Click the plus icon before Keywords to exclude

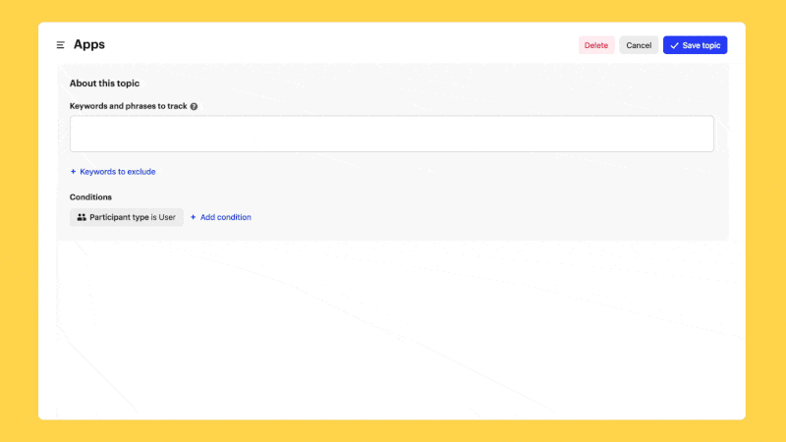pos(73,172)
